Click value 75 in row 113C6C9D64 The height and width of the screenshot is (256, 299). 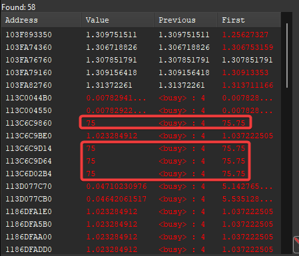[x=91, y=161]
